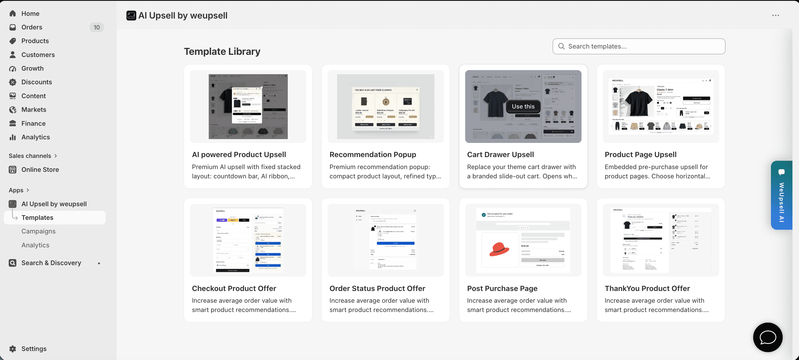799x360 pixels.
Task: Click the Template Library heading
Action: tap(222, 52)
